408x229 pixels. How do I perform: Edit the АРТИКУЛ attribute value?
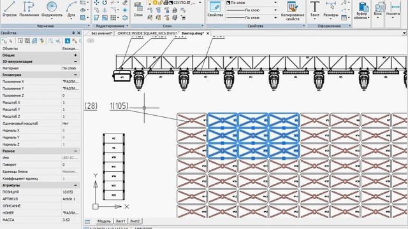71,199
